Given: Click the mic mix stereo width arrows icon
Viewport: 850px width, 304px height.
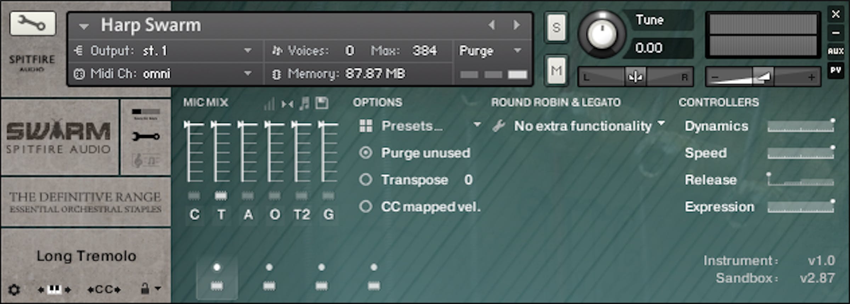Looking at the screenshot, I should pos(287,104).
